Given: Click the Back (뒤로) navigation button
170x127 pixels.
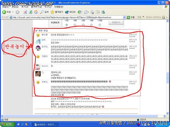Looking at the screenshot, I should click(6, 12).
